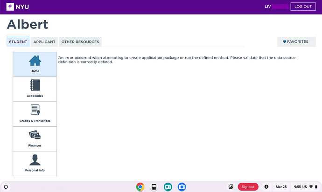Launch Chrome from the shelf
Image resolution: width=322 pixels, height=192 pixels.
(140, 187)
